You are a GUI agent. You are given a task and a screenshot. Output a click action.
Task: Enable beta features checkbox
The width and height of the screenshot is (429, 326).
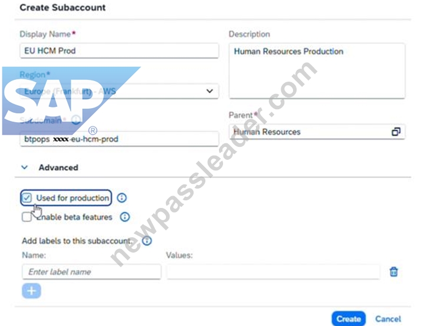coord(27,217)
